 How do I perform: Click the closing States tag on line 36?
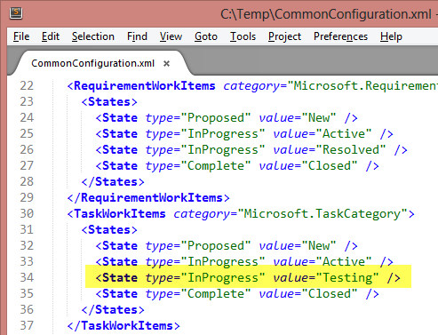tap(113, 310)
